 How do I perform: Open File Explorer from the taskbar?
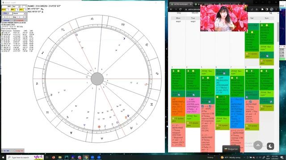[x=60, y=157]
